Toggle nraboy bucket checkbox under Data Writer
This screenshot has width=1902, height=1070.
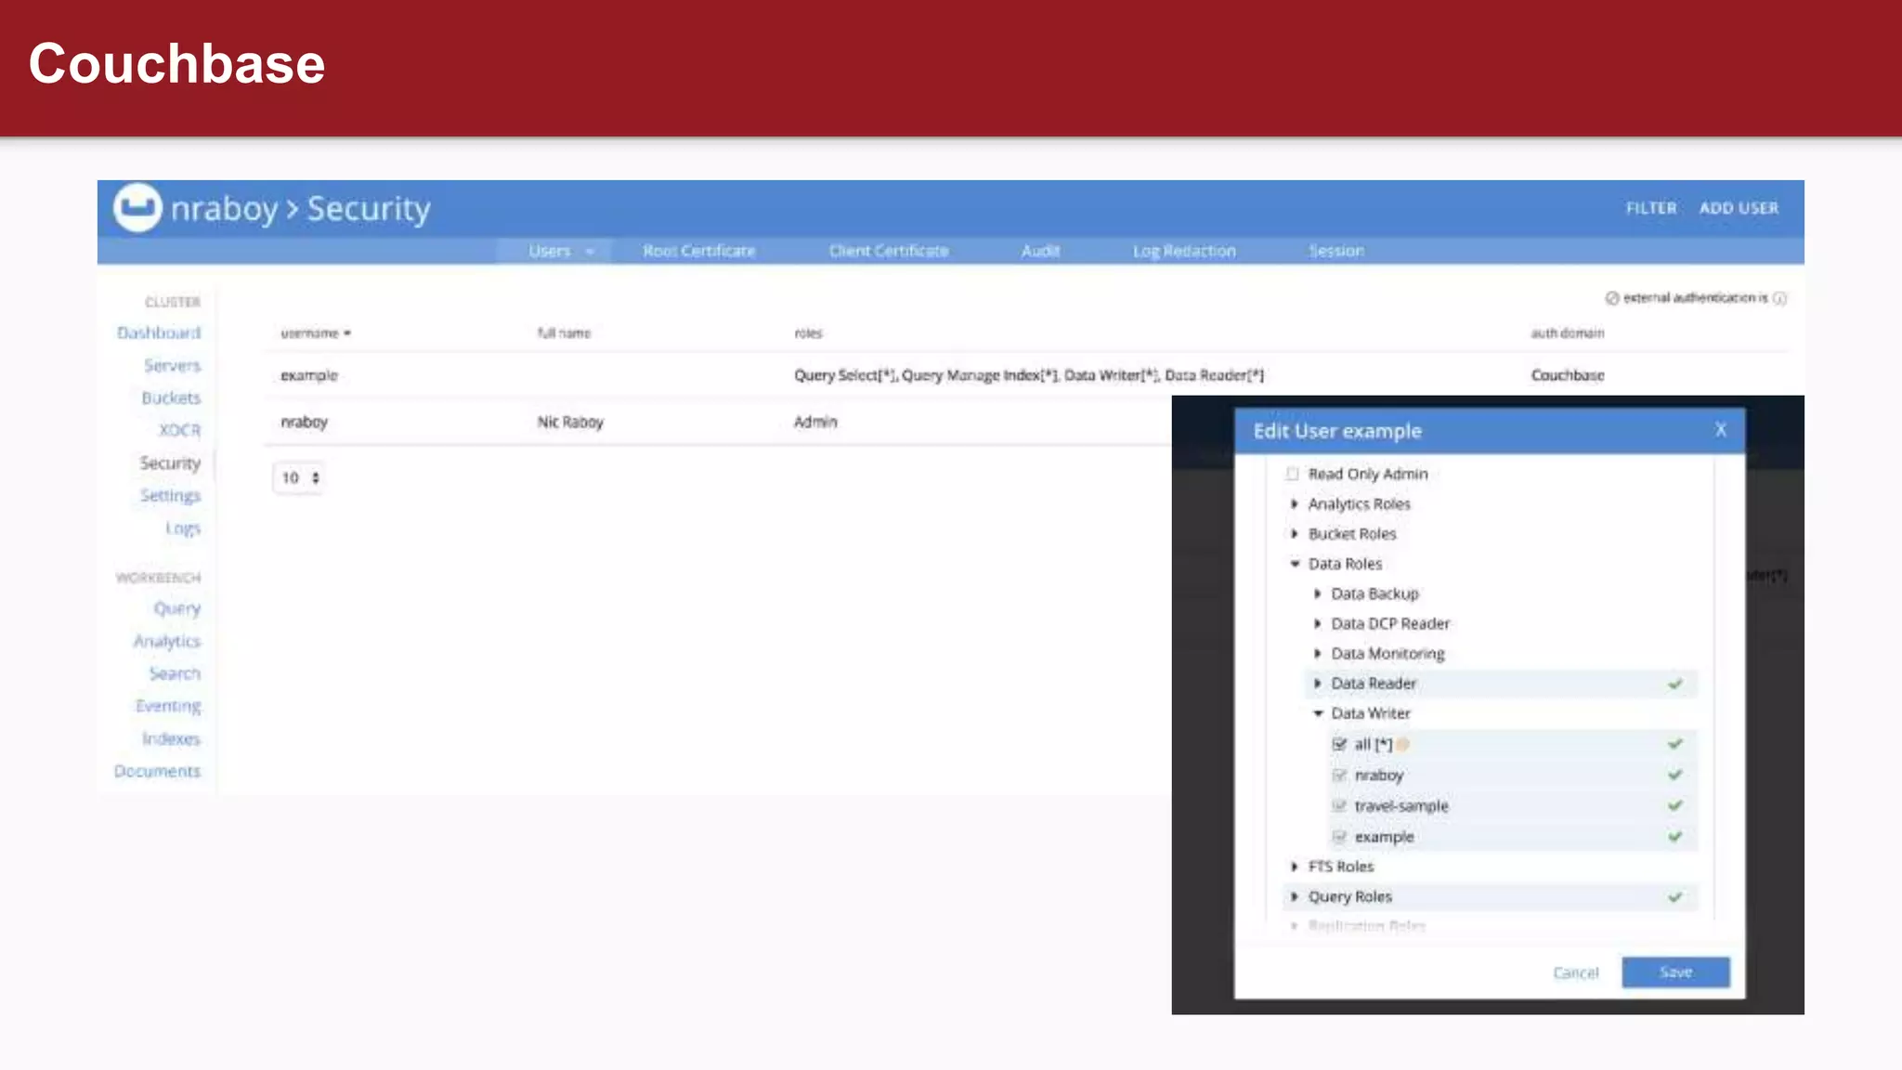[1339, 775]
